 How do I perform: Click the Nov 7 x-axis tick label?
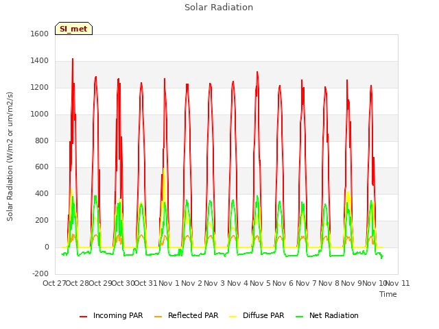pos(306,283)
